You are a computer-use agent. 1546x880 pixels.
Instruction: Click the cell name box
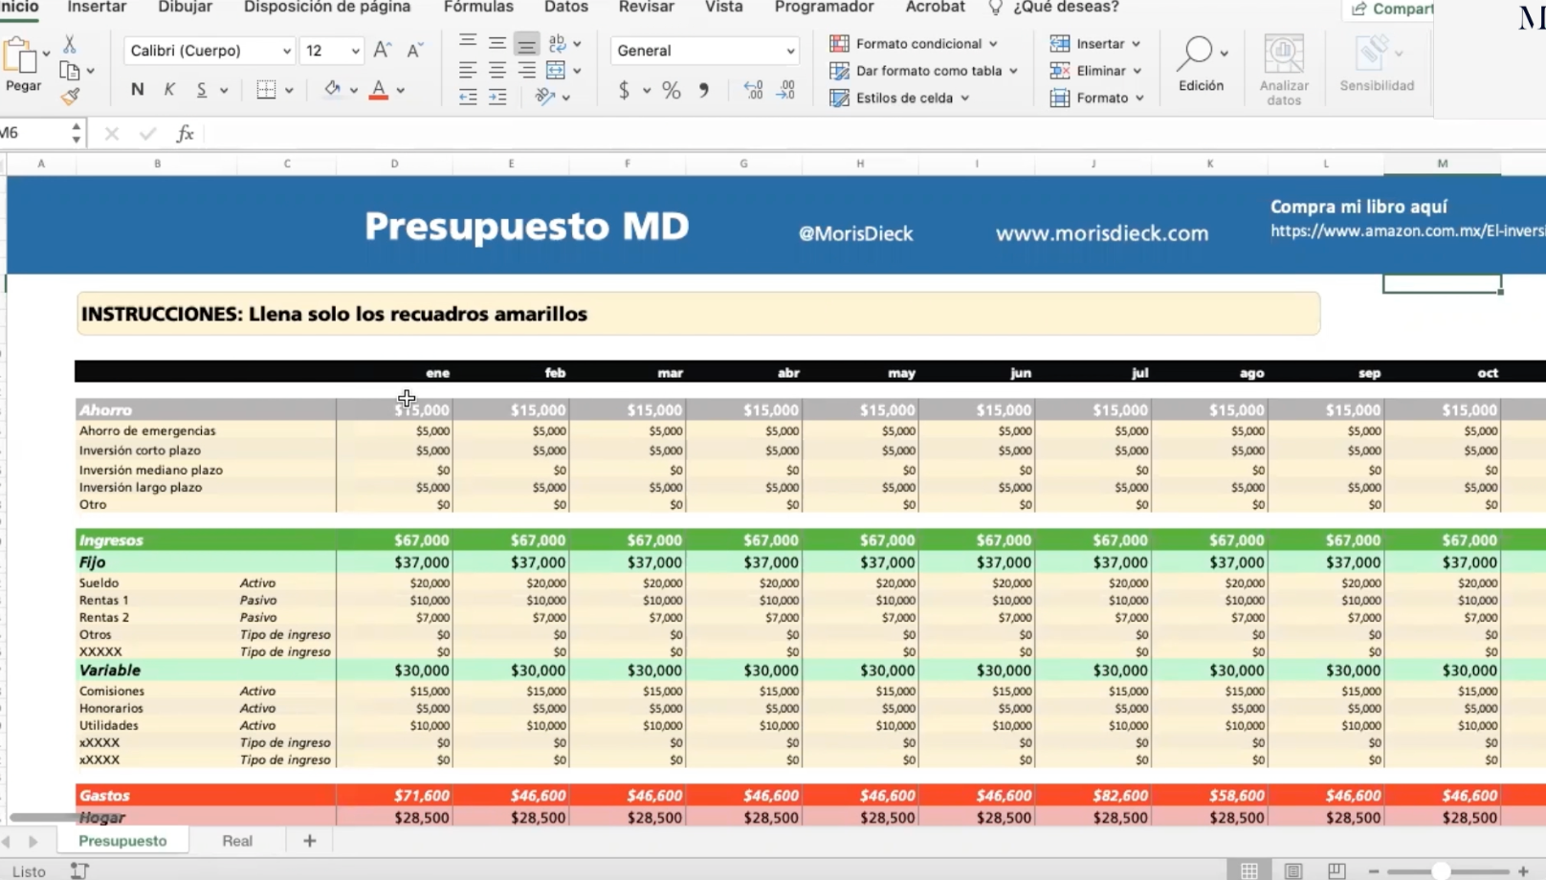pyautogui.click(x=33, y=133)
